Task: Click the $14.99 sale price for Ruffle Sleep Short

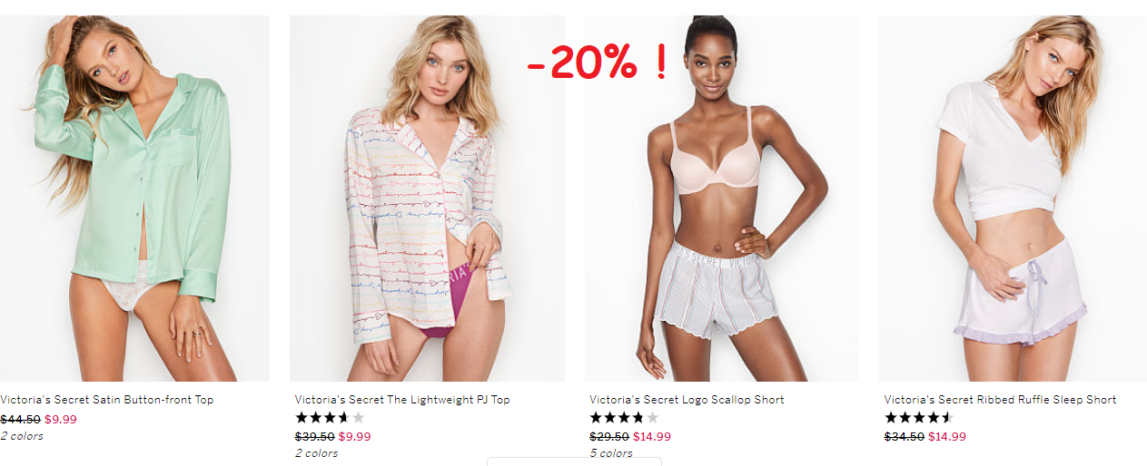Action: (947, 436)
